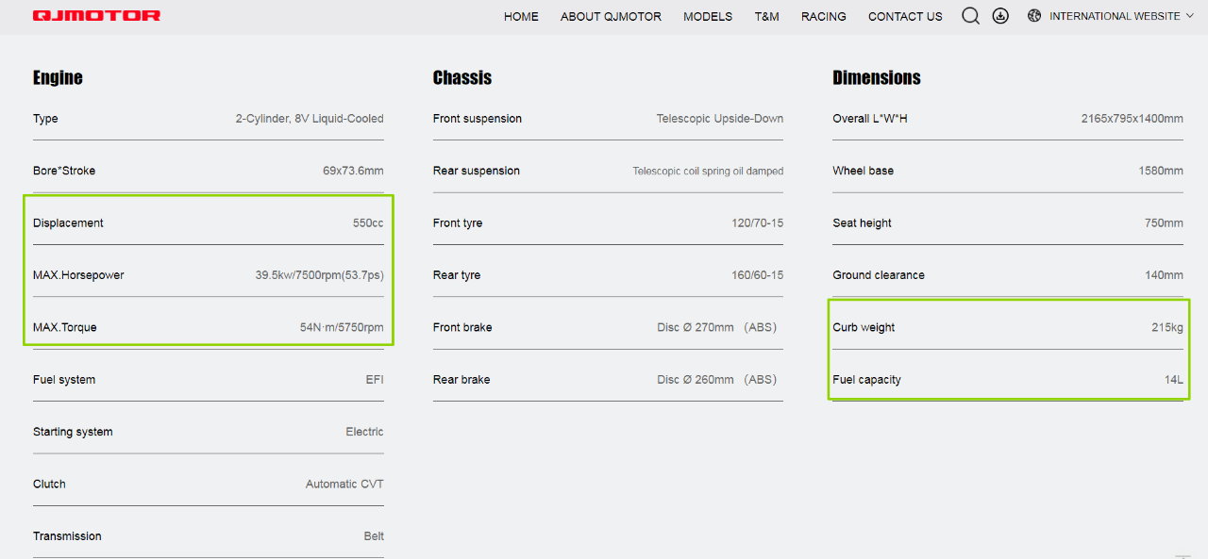
Task: Click the QJMOTOR logo
Action: pos(96,16)
